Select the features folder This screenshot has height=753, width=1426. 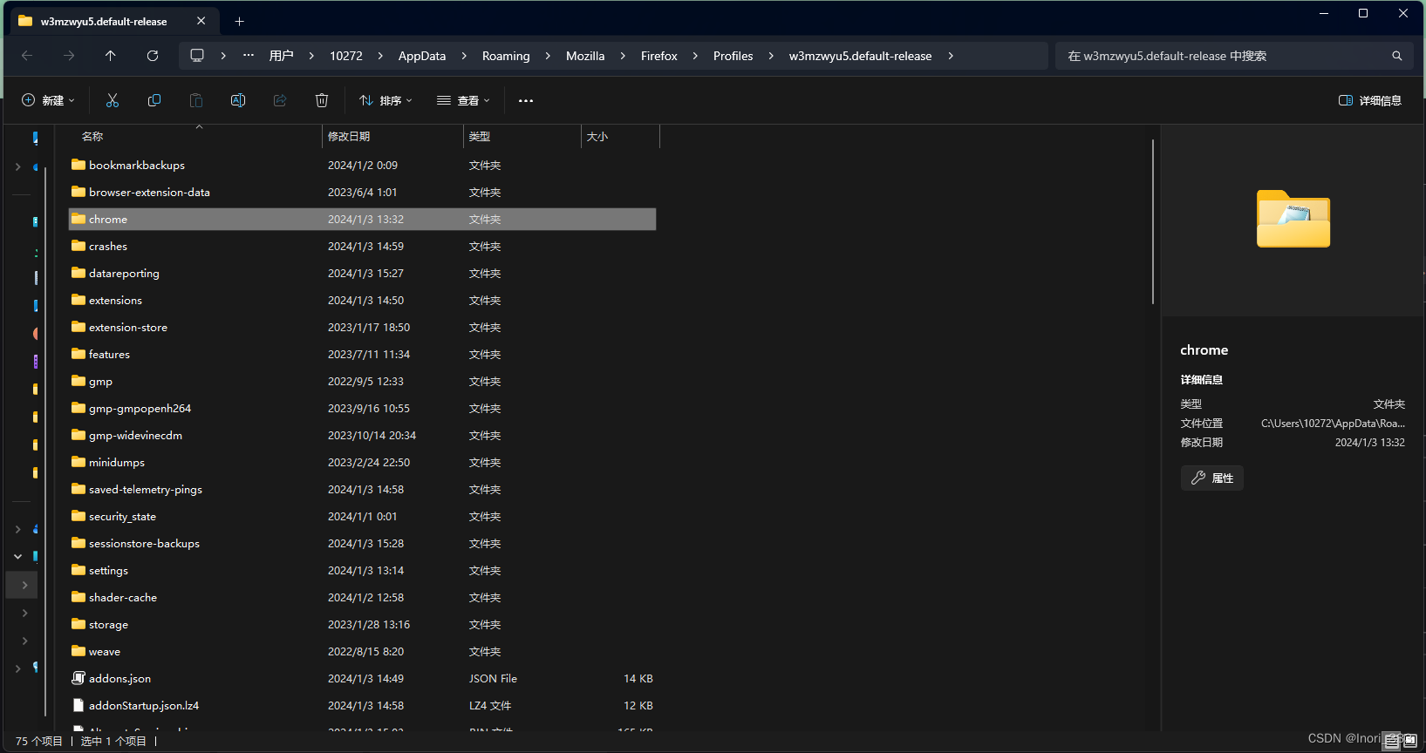[362, 354]
